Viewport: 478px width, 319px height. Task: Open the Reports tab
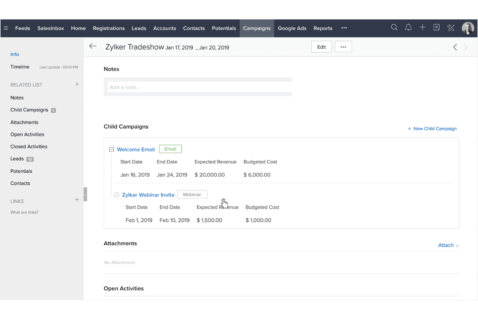point(323,28)
